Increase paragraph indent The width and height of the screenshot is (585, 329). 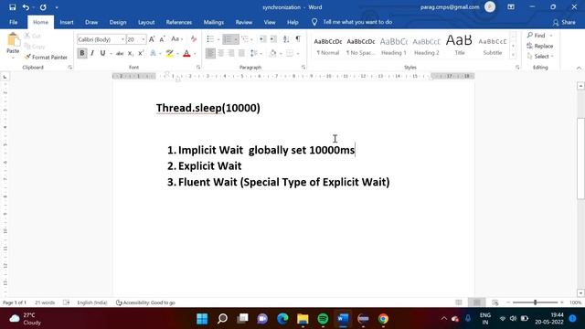tap(273, 38)
